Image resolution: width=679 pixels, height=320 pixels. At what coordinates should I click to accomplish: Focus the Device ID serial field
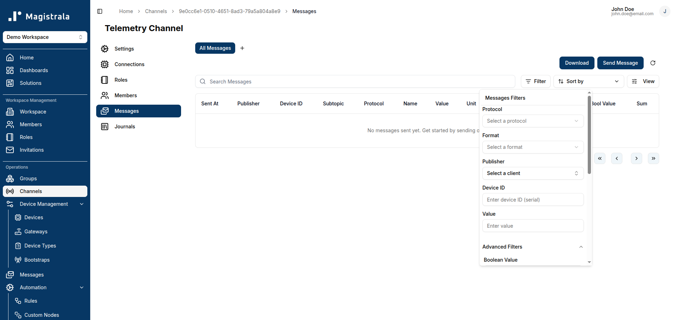tap(533, 199)
